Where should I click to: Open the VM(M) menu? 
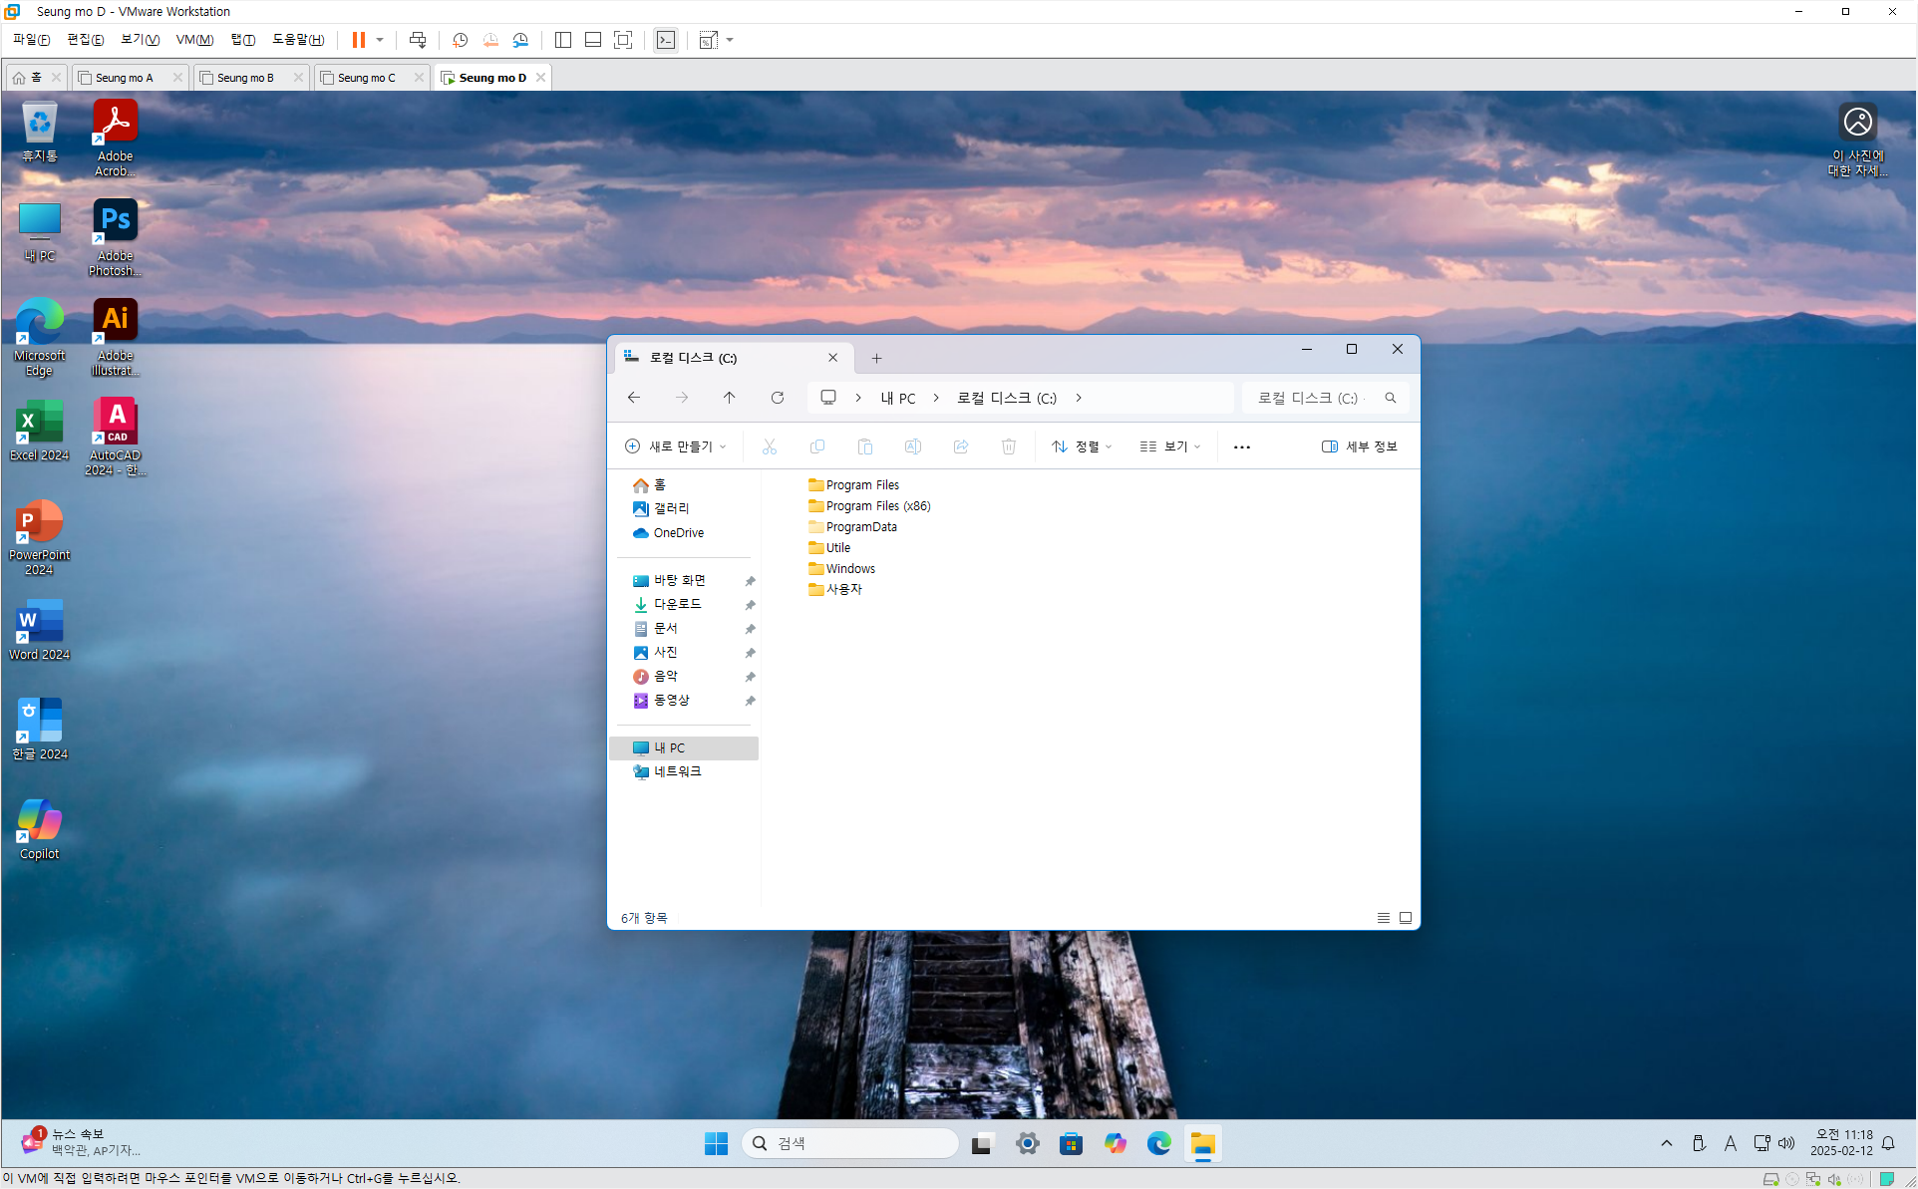pyautogui.click(x=194, y=40)
